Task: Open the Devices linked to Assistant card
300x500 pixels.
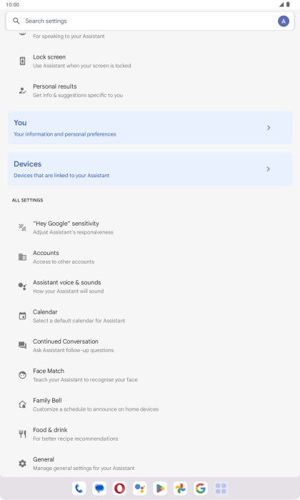Action: pos(150,169)
